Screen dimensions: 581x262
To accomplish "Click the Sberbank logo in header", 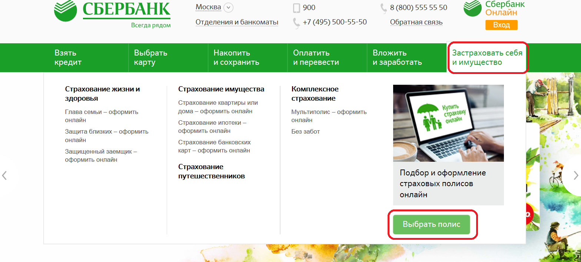I will click(112, 14).
